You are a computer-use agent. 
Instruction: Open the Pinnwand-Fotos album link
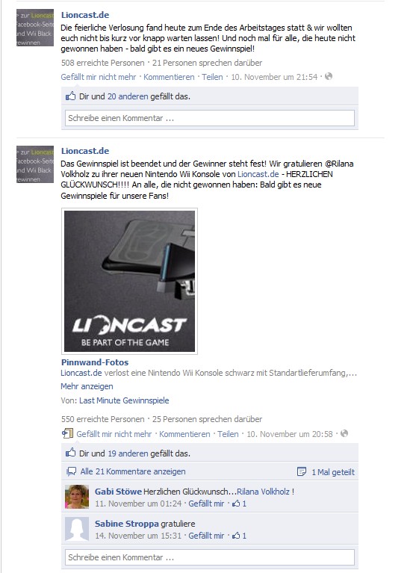point(95,362)
